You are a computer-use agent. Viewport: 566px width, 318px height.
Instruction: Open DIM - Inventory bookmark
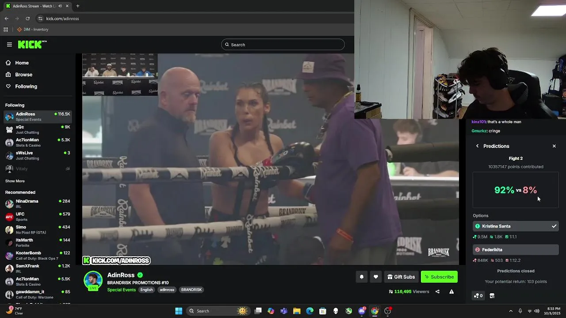pos(33,30)
